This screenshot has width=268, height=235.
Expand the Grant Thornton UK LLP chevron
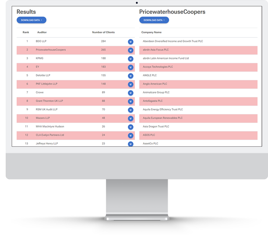pyautogui.click(x=130, y=101)
